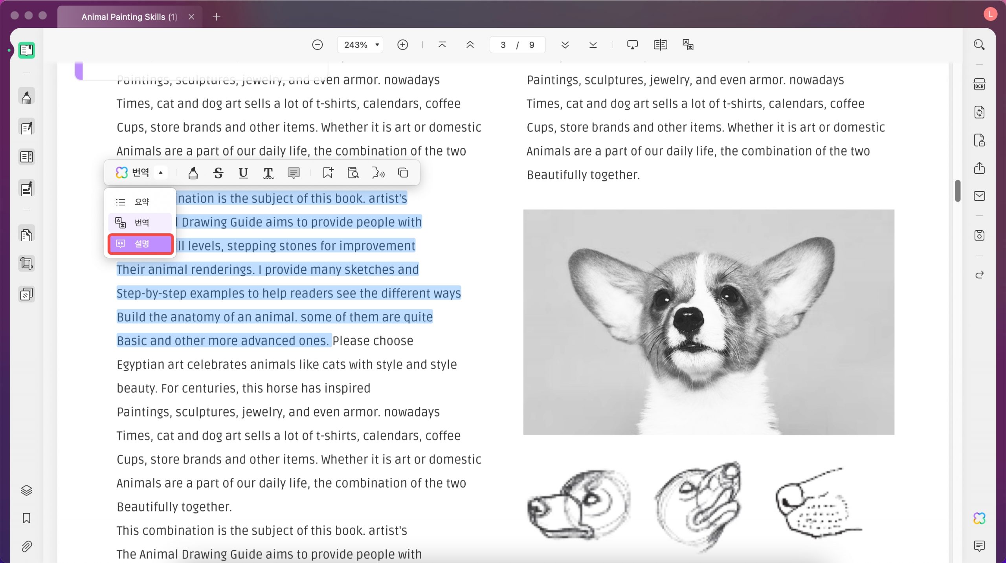This screenshot has height=563, width=1006.
Task: Toggle the reader mode icon in left sidebar
Action: click(26, 50)
